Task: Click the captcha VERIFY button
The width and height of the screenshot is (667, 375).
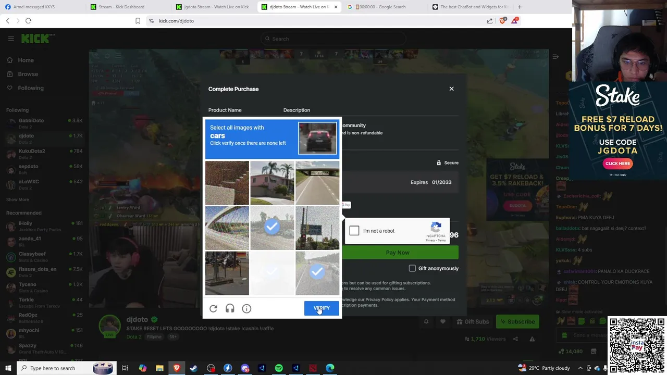Action: tap(322, 308)
